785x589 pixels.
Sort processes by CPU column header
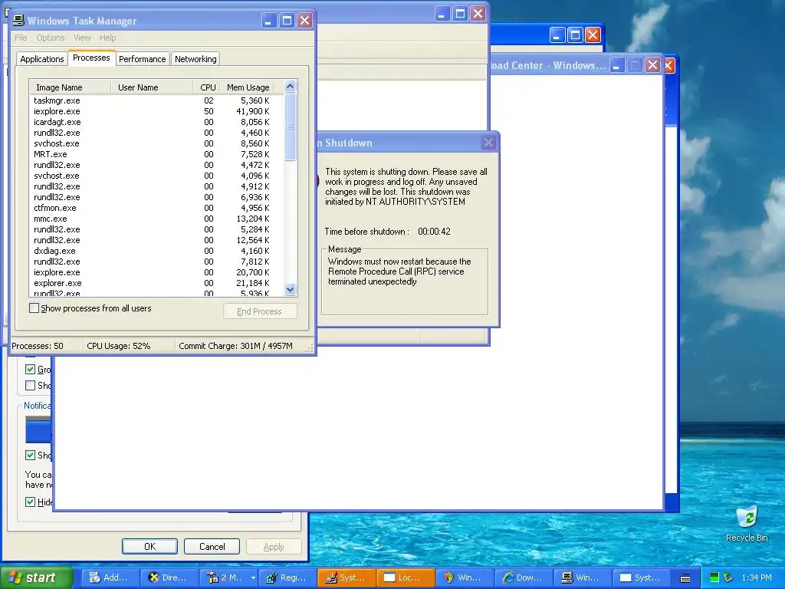pos(207,87)
